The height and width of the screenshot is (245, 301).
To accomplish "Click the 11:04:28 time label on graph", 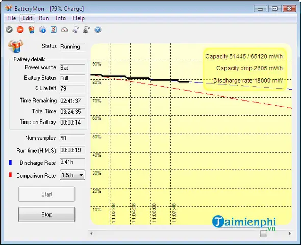I will (134, 213).
